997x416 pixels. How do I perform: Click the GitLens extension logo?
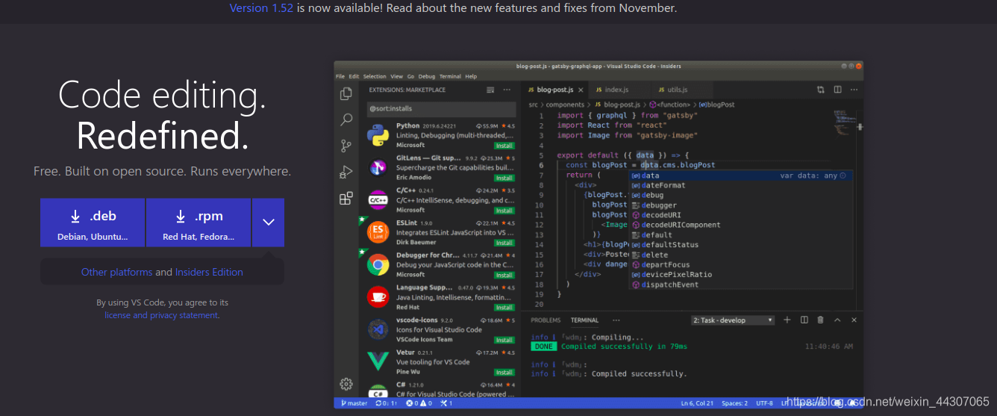tap(378, 167)
